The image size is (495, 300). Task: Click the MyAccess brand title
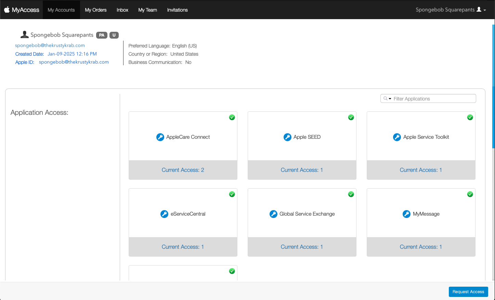pos(26,10)
